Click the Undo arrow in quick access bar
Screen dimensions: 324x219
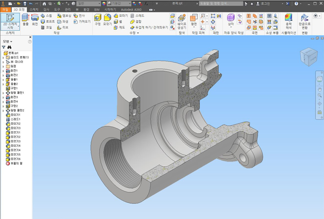coord(31,3)
